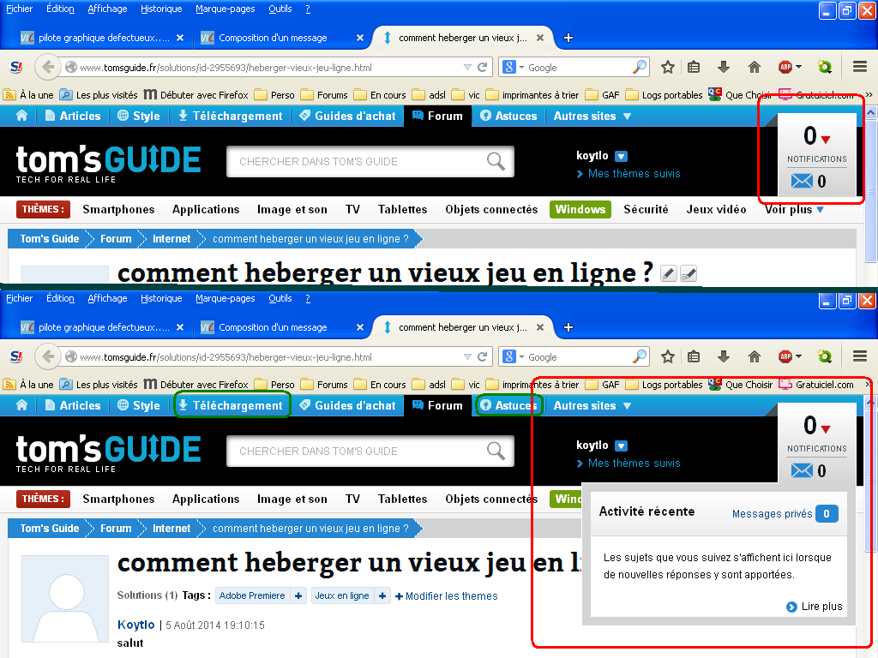Click magnifier in lower Tom's Guide search box
878x658 pixels.
(496, 451)
